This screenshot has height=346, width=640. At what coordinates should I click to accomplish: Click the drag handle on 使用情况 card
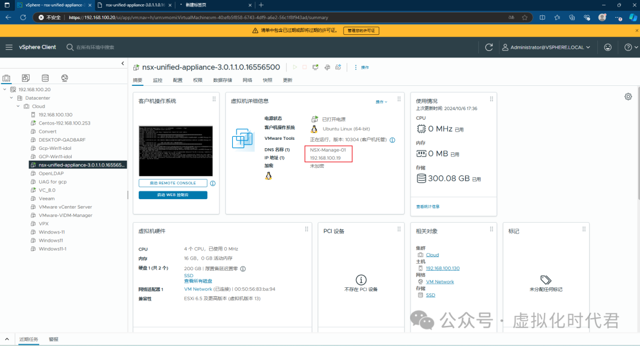click(x=491, y=99)
